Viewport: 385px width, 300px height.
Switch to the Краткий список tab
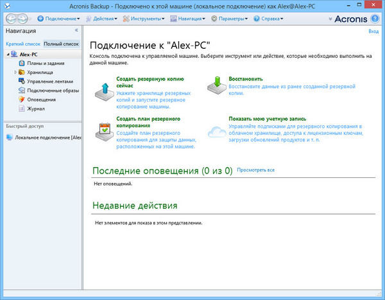[23, 44]
